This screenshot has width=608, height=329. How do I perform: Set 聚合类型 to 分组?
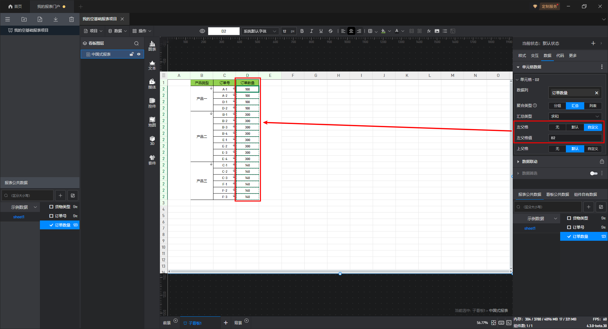coord(557,106)
